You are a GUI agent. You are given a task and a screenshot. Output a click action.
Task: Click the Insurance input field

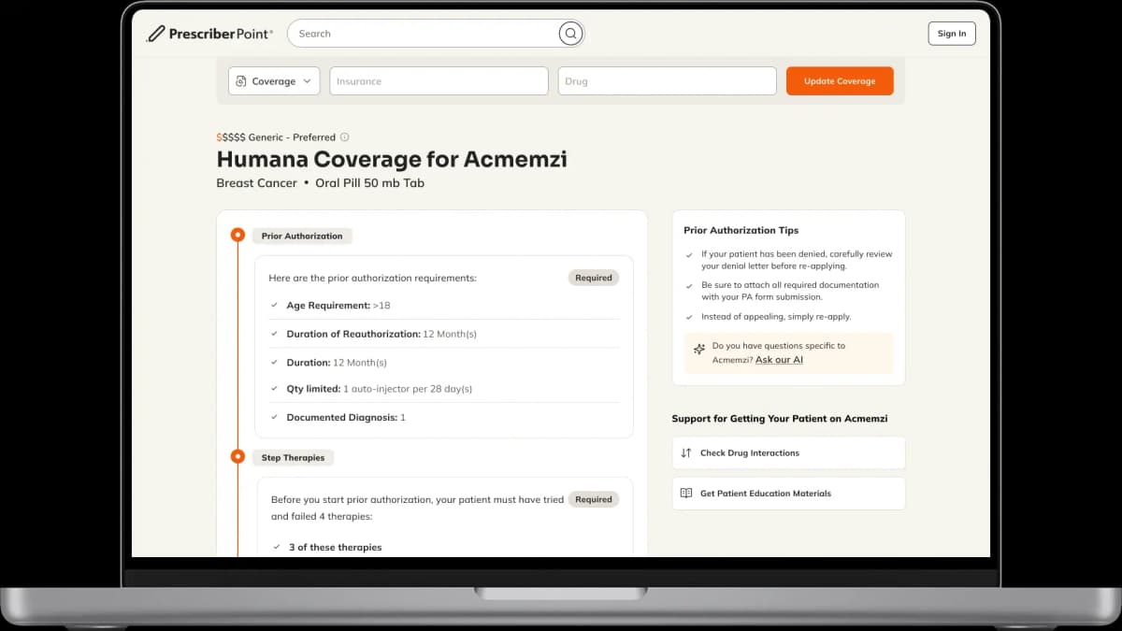click(x=439, y=80)
